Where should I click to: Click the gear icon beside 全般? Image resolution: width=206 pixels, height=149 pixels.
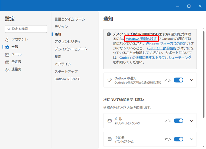(7, 47)
